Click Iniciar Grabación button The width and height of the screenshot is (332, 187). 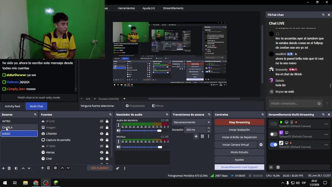click(x=239, y=130)
